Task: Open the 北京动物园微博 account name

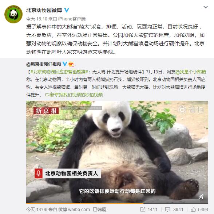Action: [44, 10]
